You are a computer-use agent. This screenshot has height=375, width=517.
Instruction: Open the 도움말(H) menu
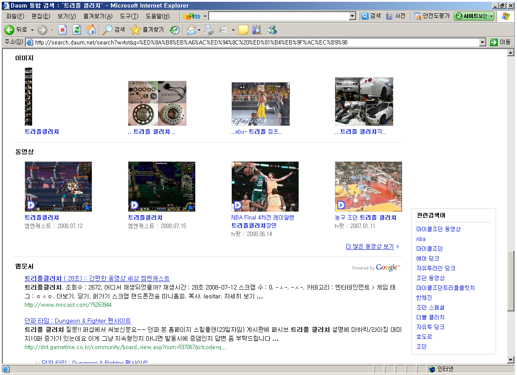point(158,16)
